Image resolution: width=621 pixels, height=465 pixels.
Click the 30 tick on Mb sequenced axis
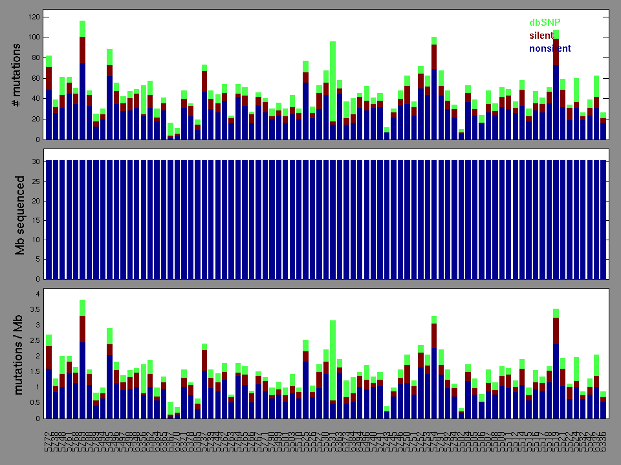click(x=36, y=161)
